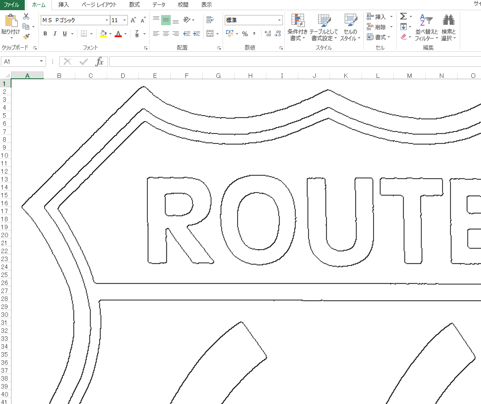Viewport: 481px width, 404px height.
Task: Switch to the 表示 tab
Action: click(207, 5)
